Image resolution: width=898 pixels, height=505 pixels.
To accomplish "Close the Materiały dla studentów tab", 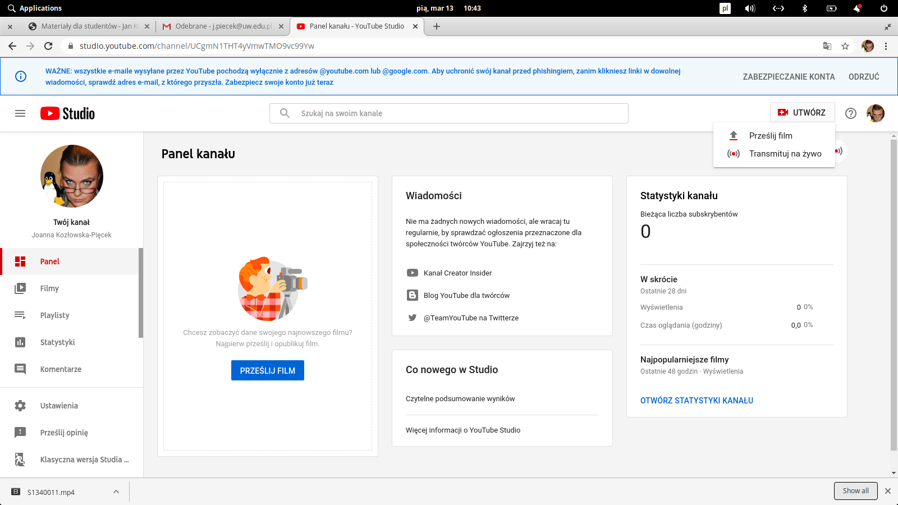I will [147, 26].
